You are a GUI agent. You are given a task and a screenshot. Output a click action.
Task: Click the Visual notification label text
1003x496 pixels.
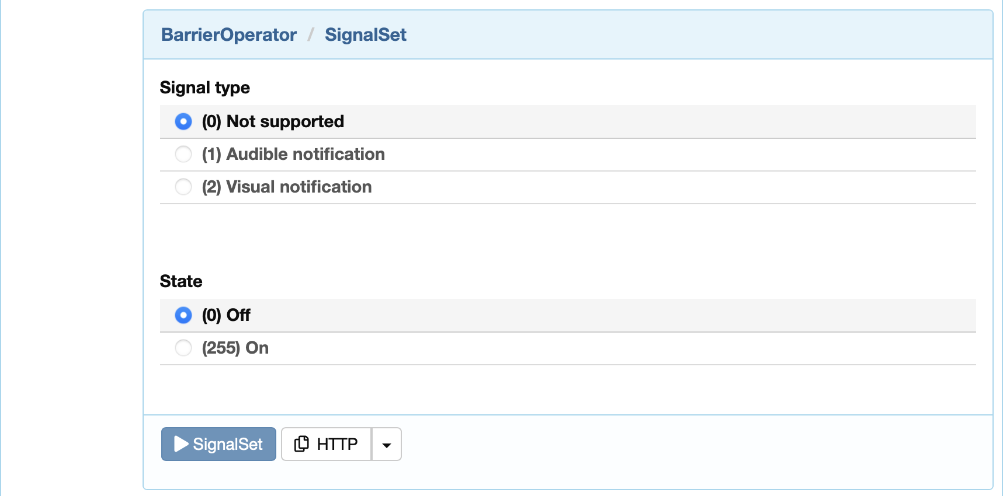click(x=299, y=187)
